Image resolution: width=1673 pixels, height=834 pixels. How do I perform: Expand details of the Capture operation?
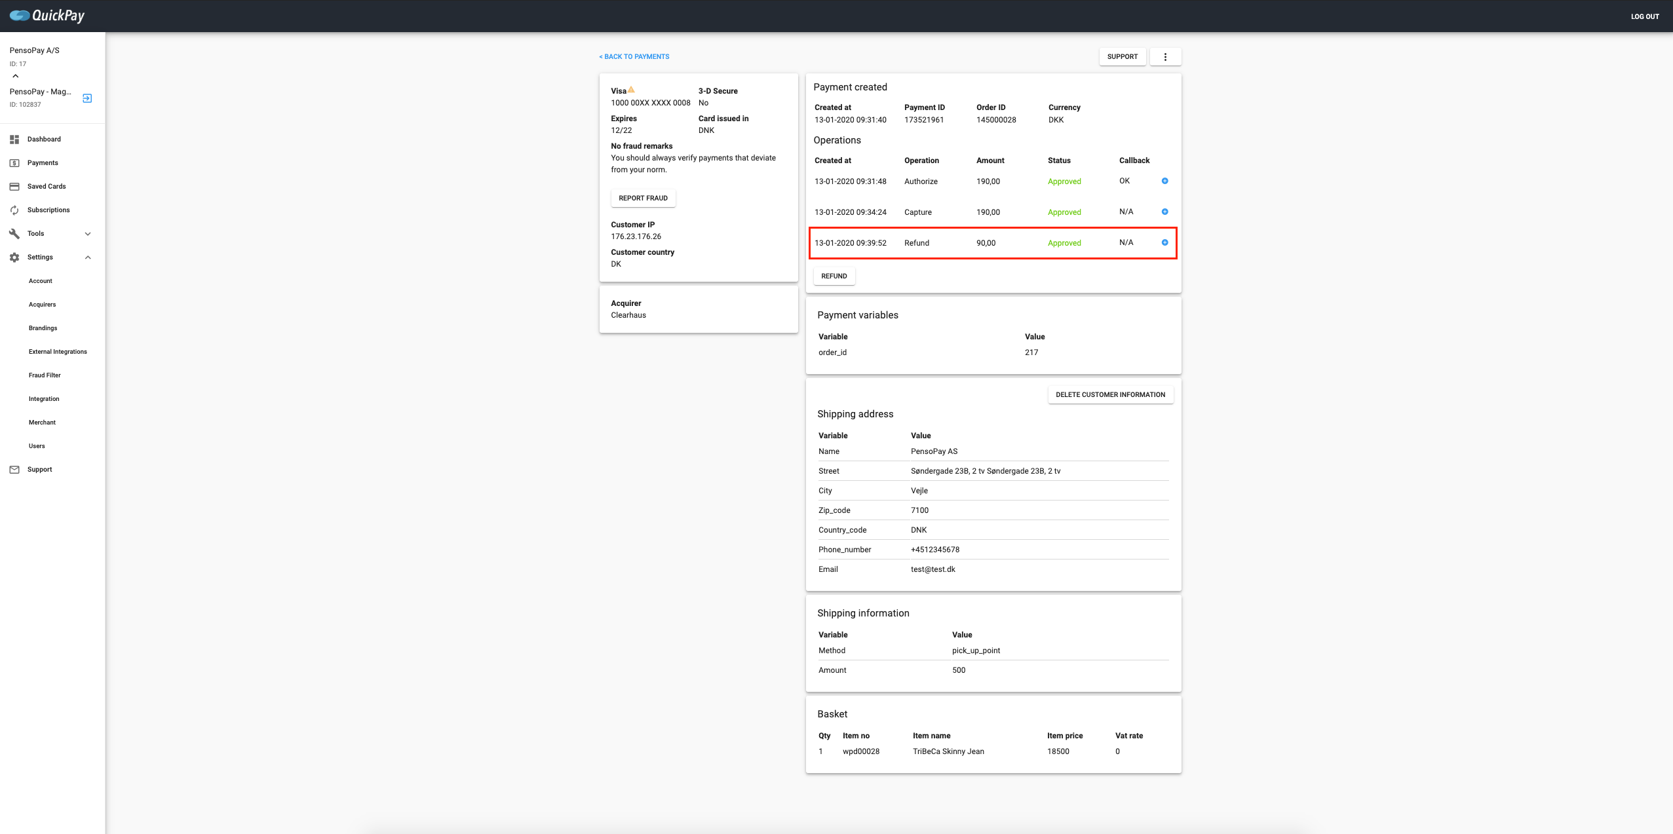pos(1165,212)
